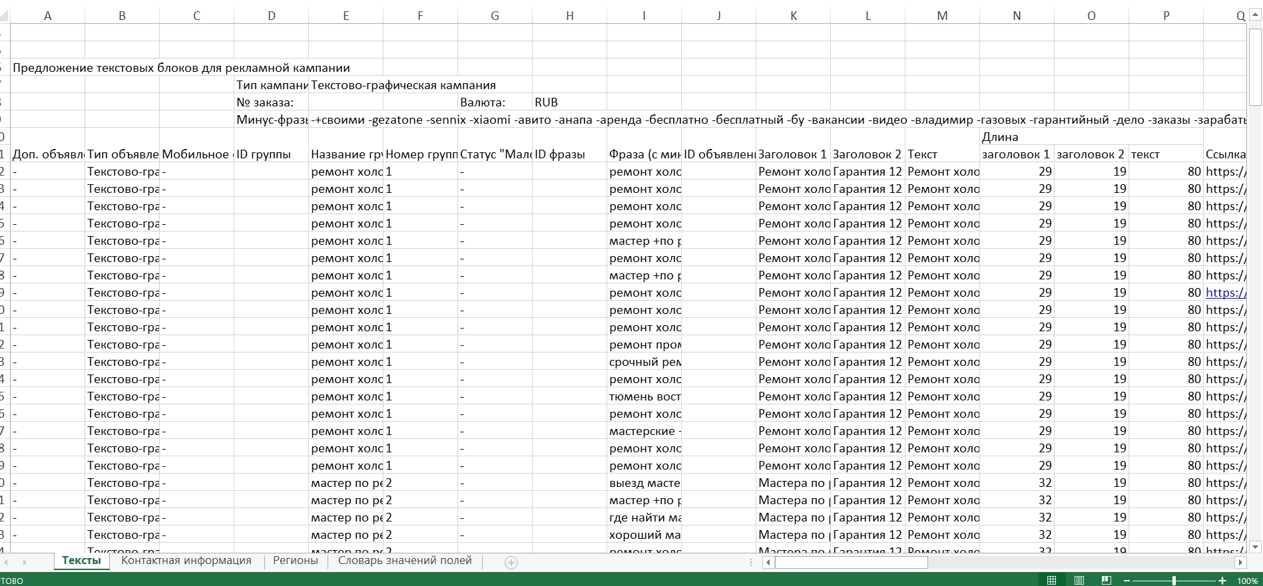Open the zoom level 100% dialog
This screenshot has height=586, width=1263.
pos(1247,581)
